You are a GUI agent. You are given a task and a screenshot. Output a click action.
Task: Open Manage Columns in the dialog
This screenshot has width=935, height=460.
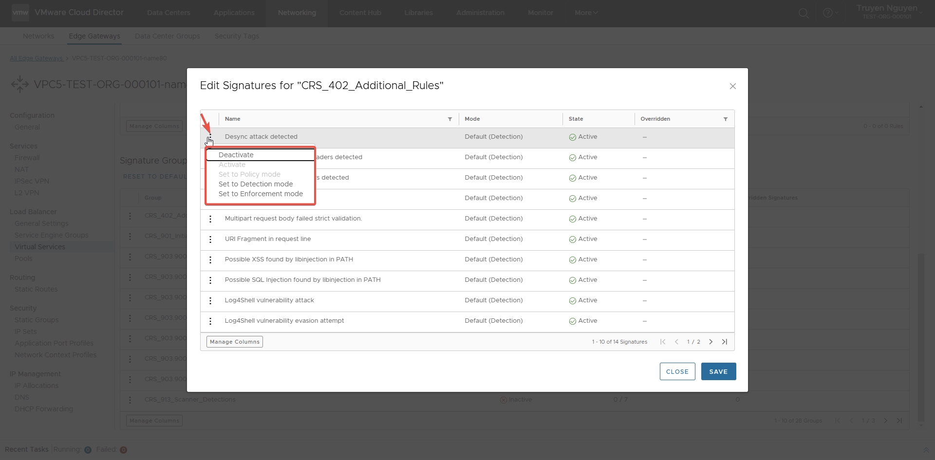[235, 342]
